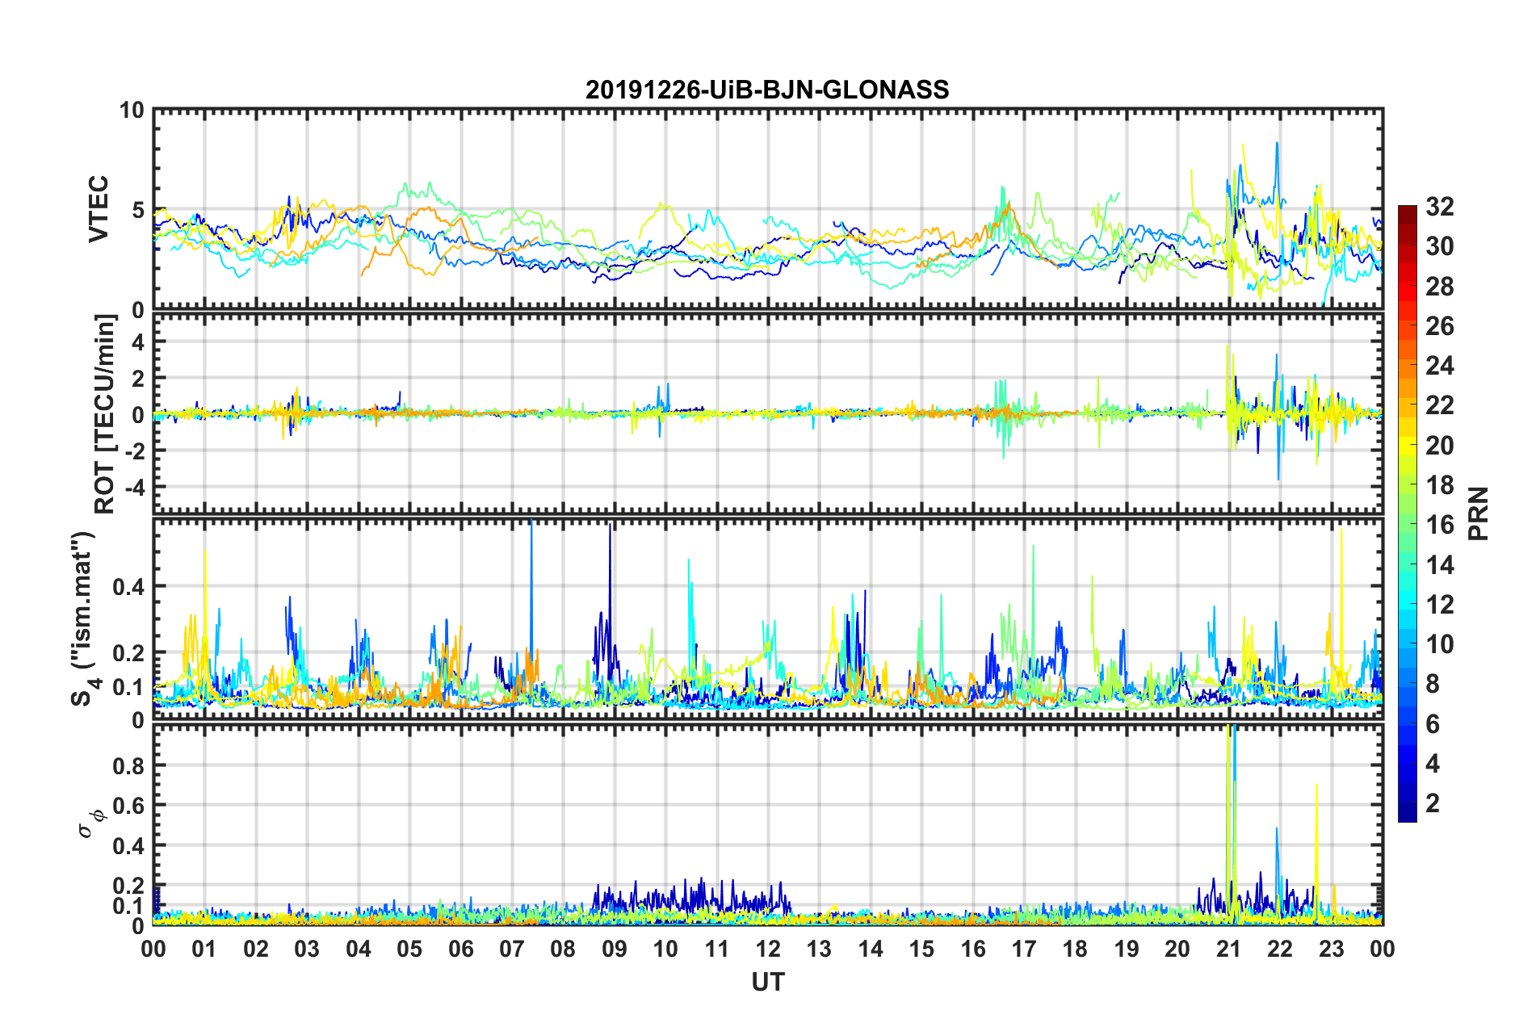Click the x-axis tick label 07

coord(512,949)
